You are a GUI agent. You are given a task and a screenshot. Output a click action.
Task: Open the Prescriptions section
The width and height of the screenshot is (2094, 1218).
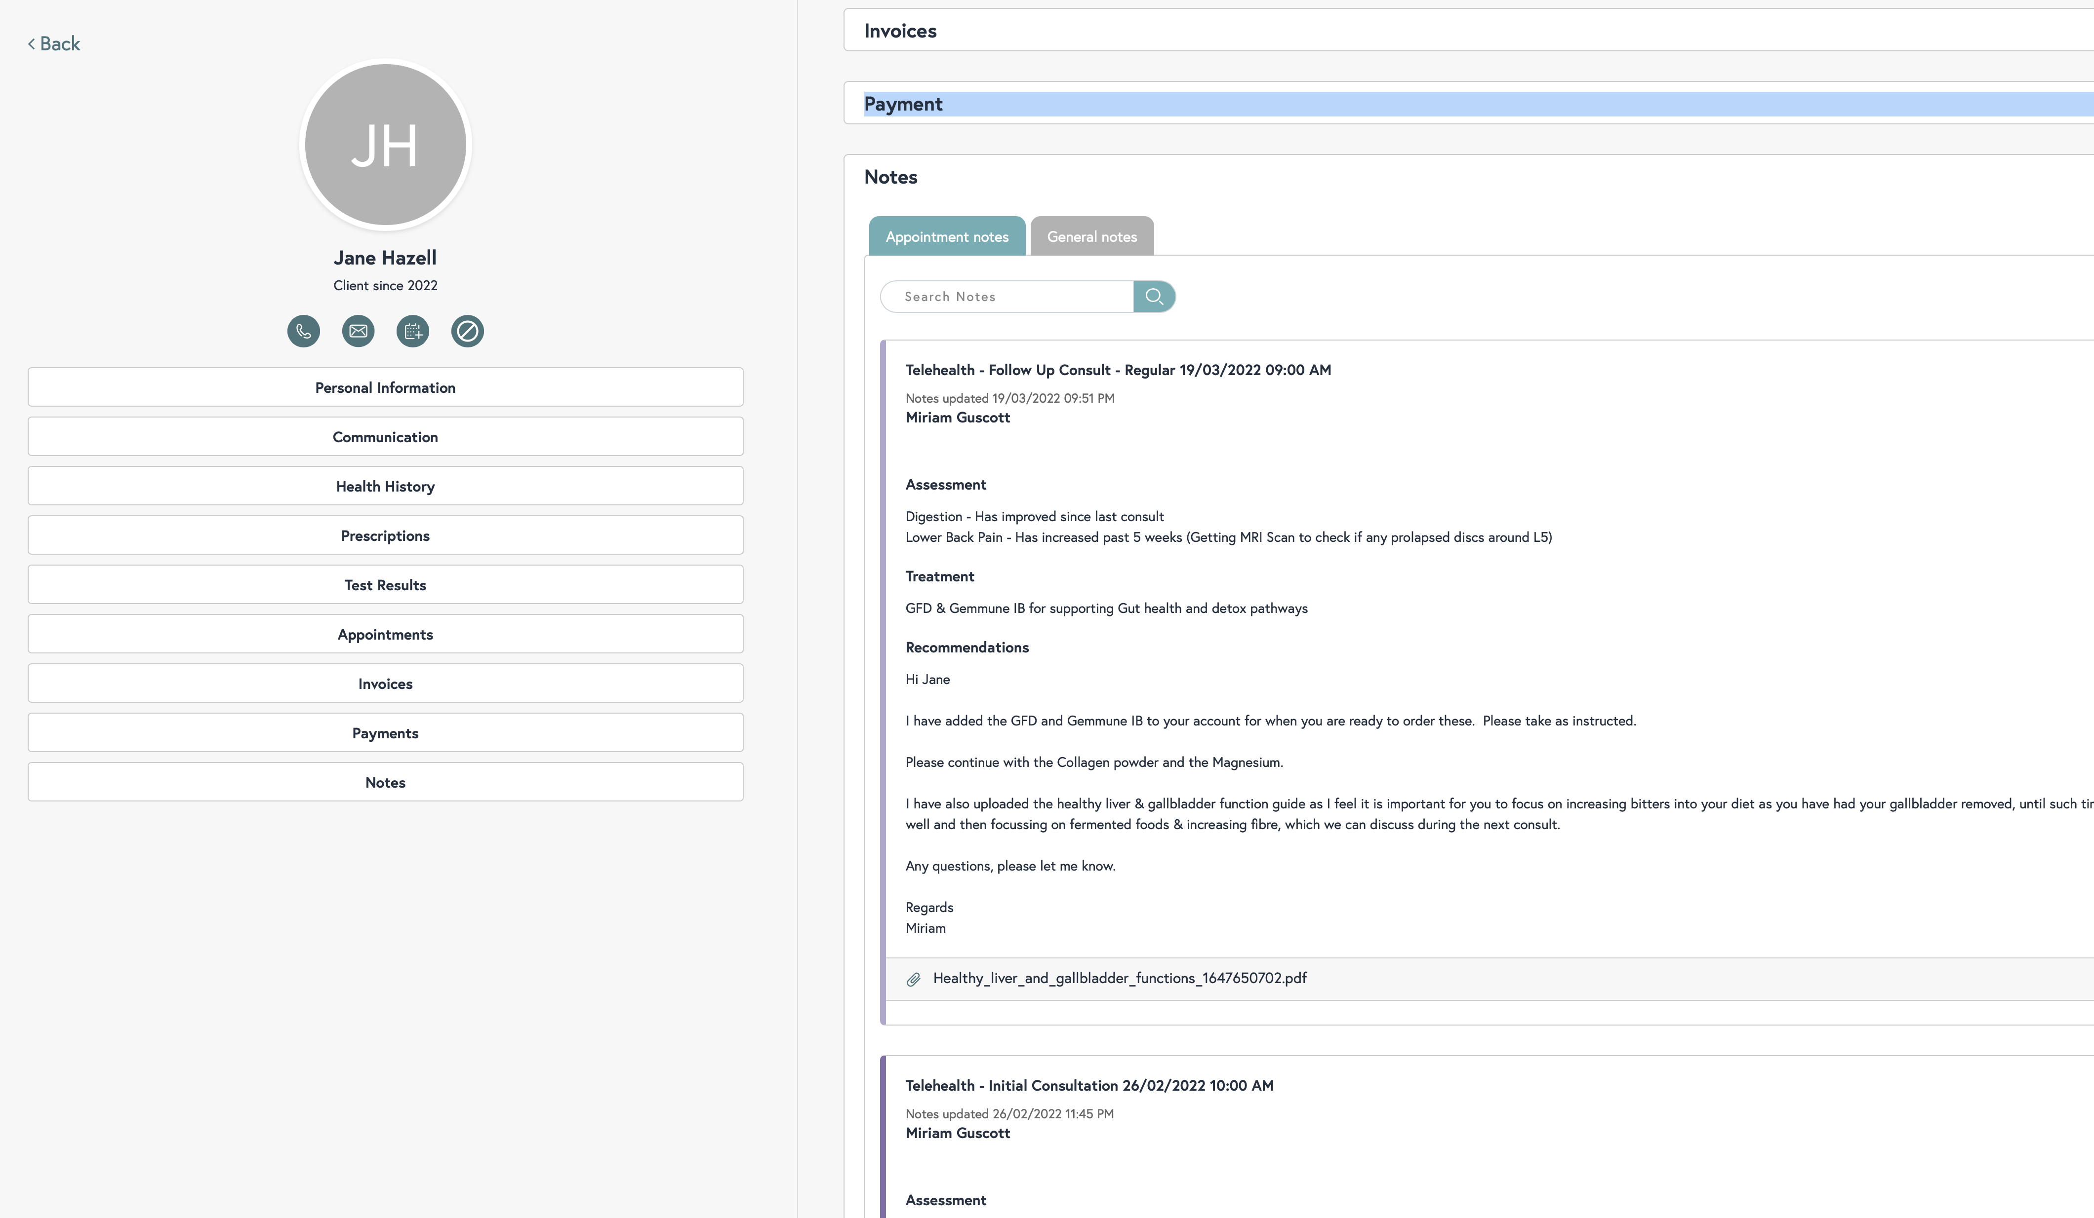(385, 535)
